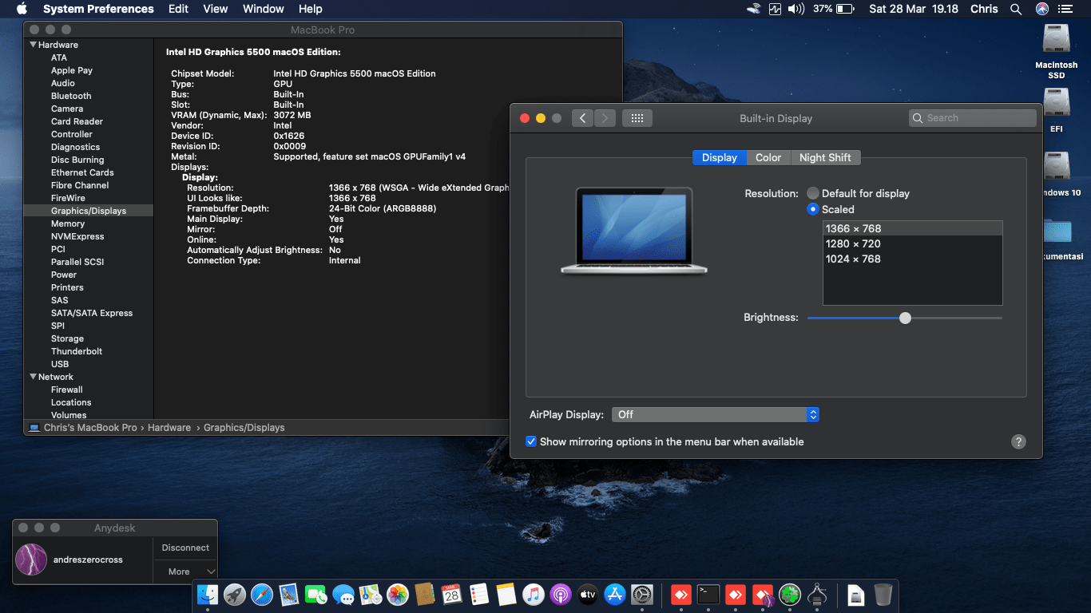
Task: Open Safari from the dock
Action: (x=262, y=595)
